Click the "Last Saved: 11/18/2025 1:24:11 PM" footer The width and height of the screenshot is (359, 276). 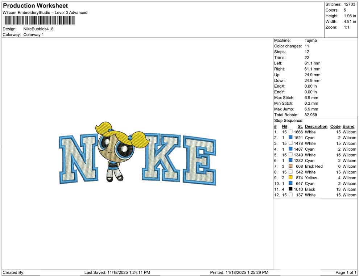point(117,272)
